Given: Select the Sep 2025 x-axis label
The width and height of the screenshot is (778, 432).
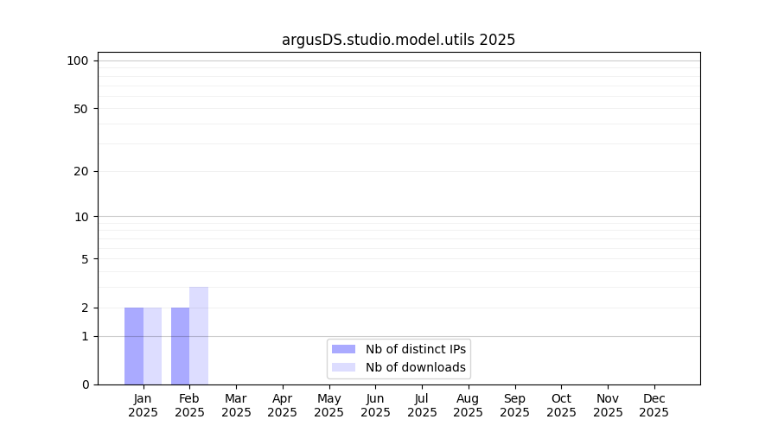Looking at the screenshot, I should pos(514,405).
